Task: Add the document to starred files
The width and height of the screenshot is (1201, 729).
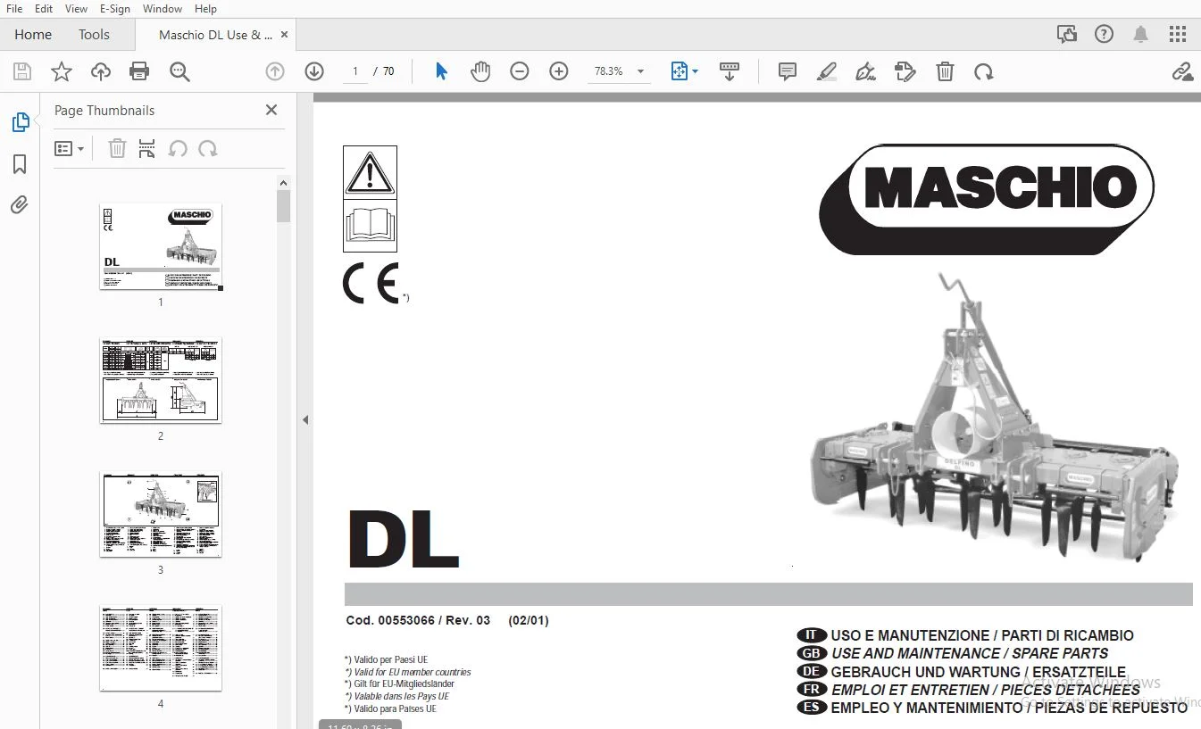Action: 62,72
